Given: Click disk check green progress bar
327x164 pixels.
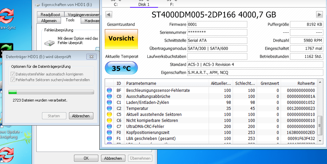Looking at the screenshot, I should click(51, 92).
